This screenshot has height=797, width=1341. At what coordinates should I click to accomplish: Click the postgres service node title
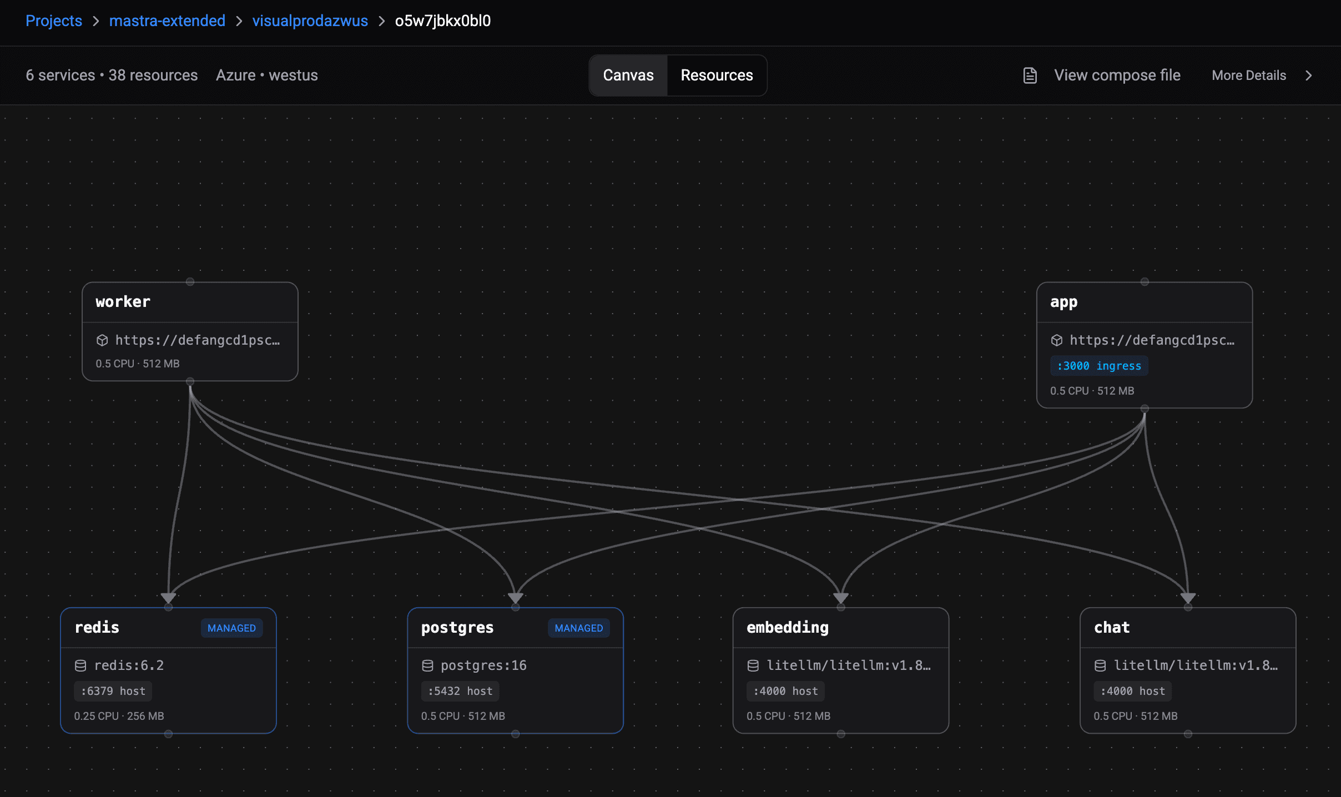coord(457,628)
